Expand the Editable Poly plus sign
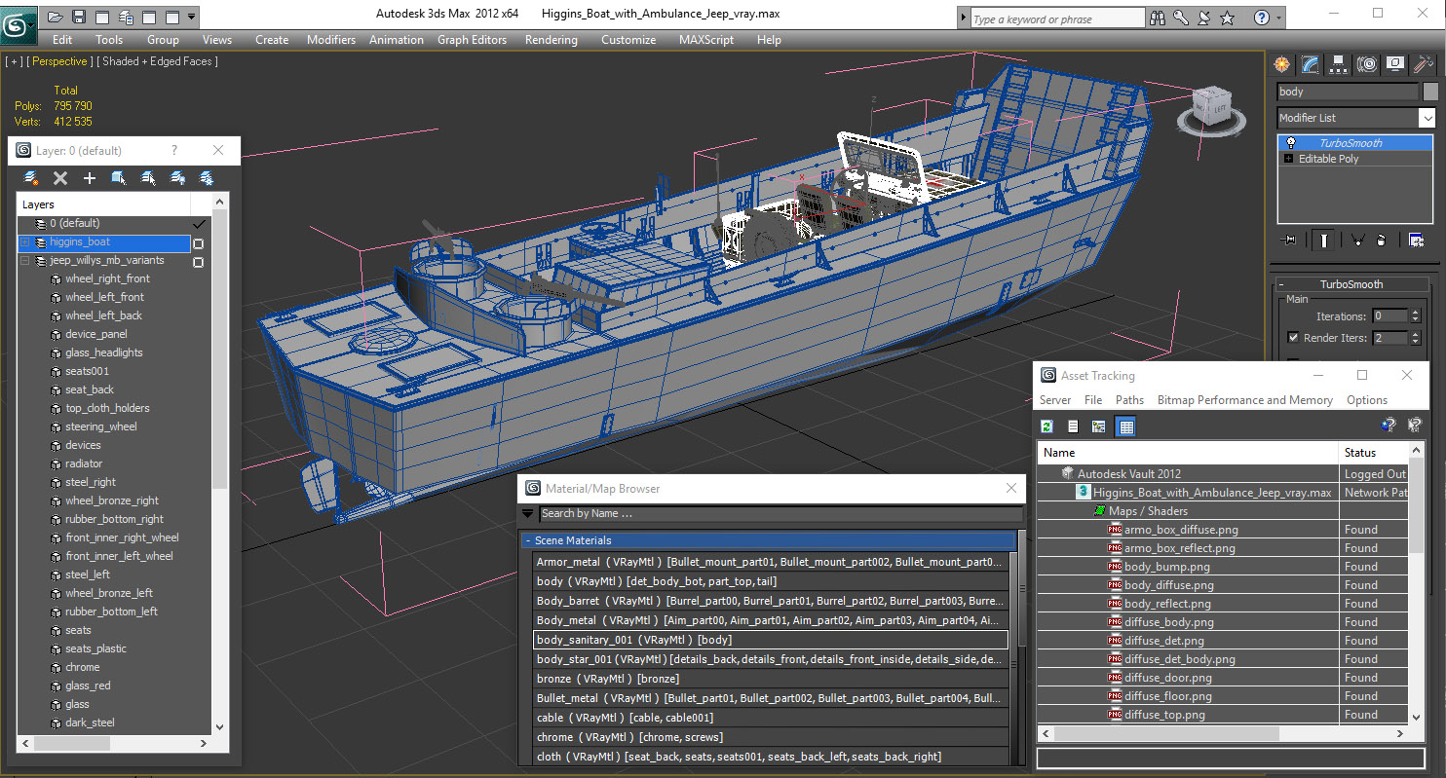Image resolution: width=1446 pixels, height=778 pixels. coord(1289,159)
